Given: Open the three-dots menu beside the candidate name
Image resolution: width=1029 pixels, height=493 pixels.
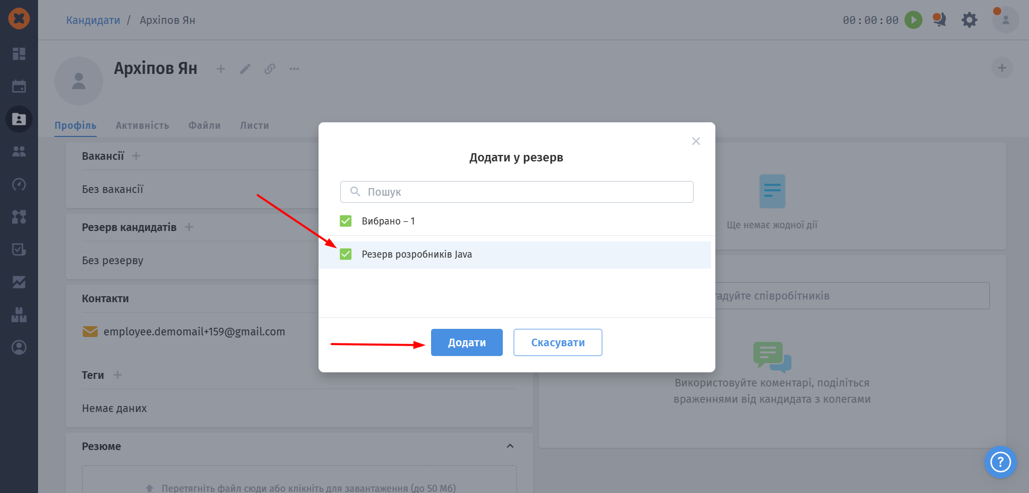Looking at the screenshot, I should coord(294,69).
